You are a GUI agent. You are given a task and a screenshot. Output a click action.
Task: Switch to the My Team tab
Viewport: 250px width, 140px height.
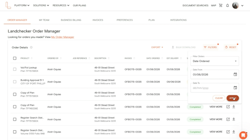click(44, 20)
